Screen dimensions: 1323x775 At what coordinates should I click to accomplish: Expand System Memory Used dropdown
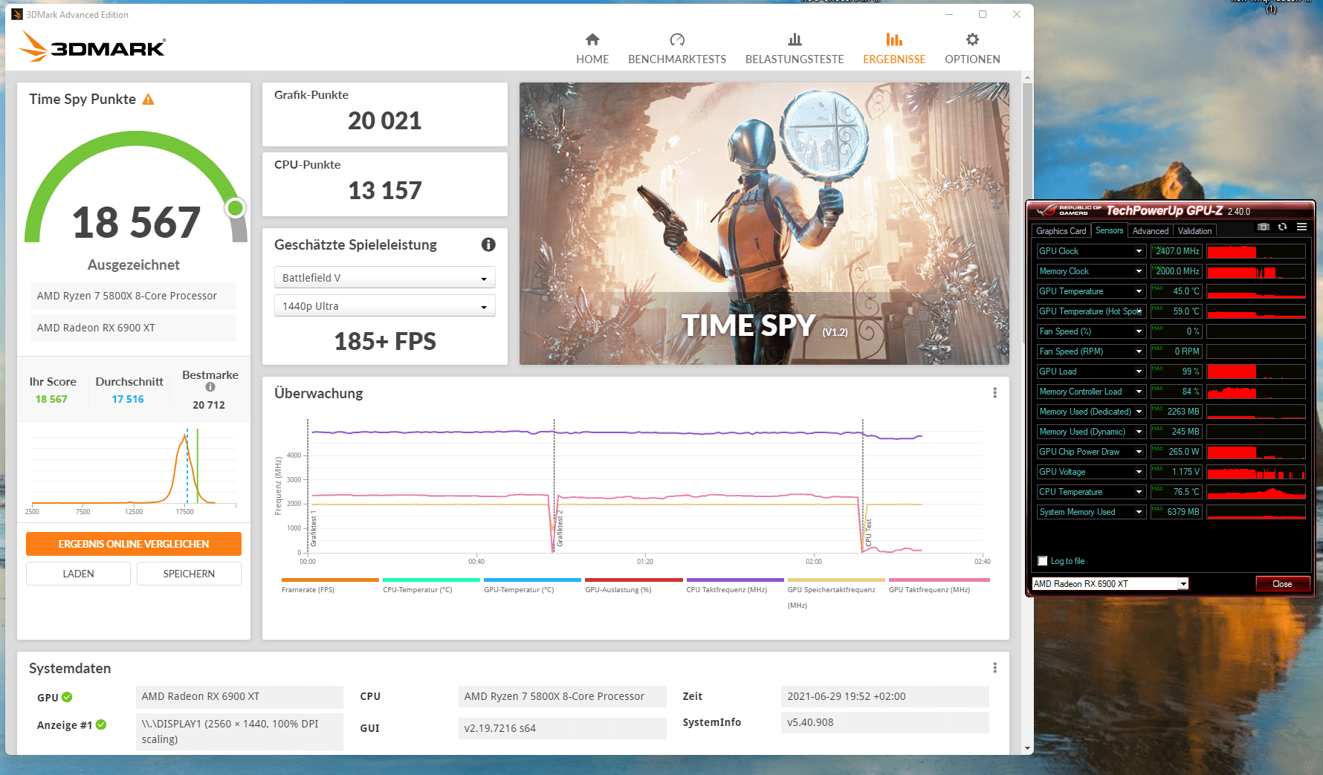pos(1139,512)
